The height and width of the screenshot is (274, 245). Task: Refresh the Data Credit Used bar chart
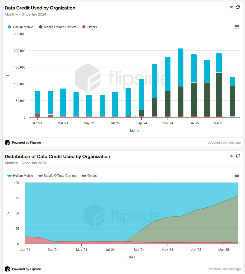tap(238, 7)
